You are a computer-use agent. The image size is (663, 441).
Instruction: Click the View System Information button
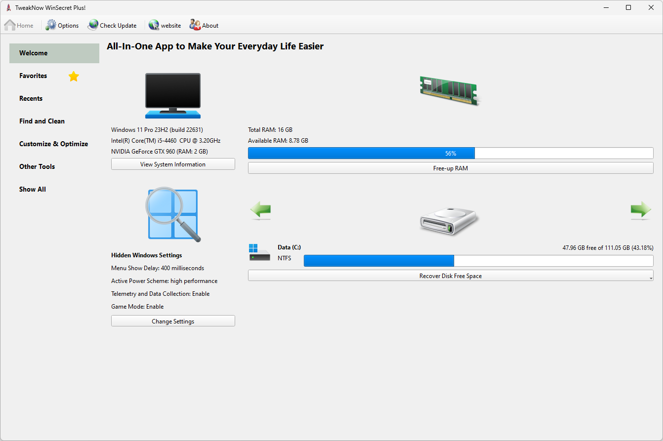pos(173,164)
